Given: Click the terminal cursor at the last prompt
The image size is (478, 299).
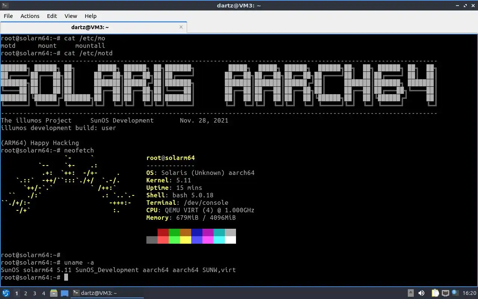Looking at the screenshot, I should click(66, 277).
